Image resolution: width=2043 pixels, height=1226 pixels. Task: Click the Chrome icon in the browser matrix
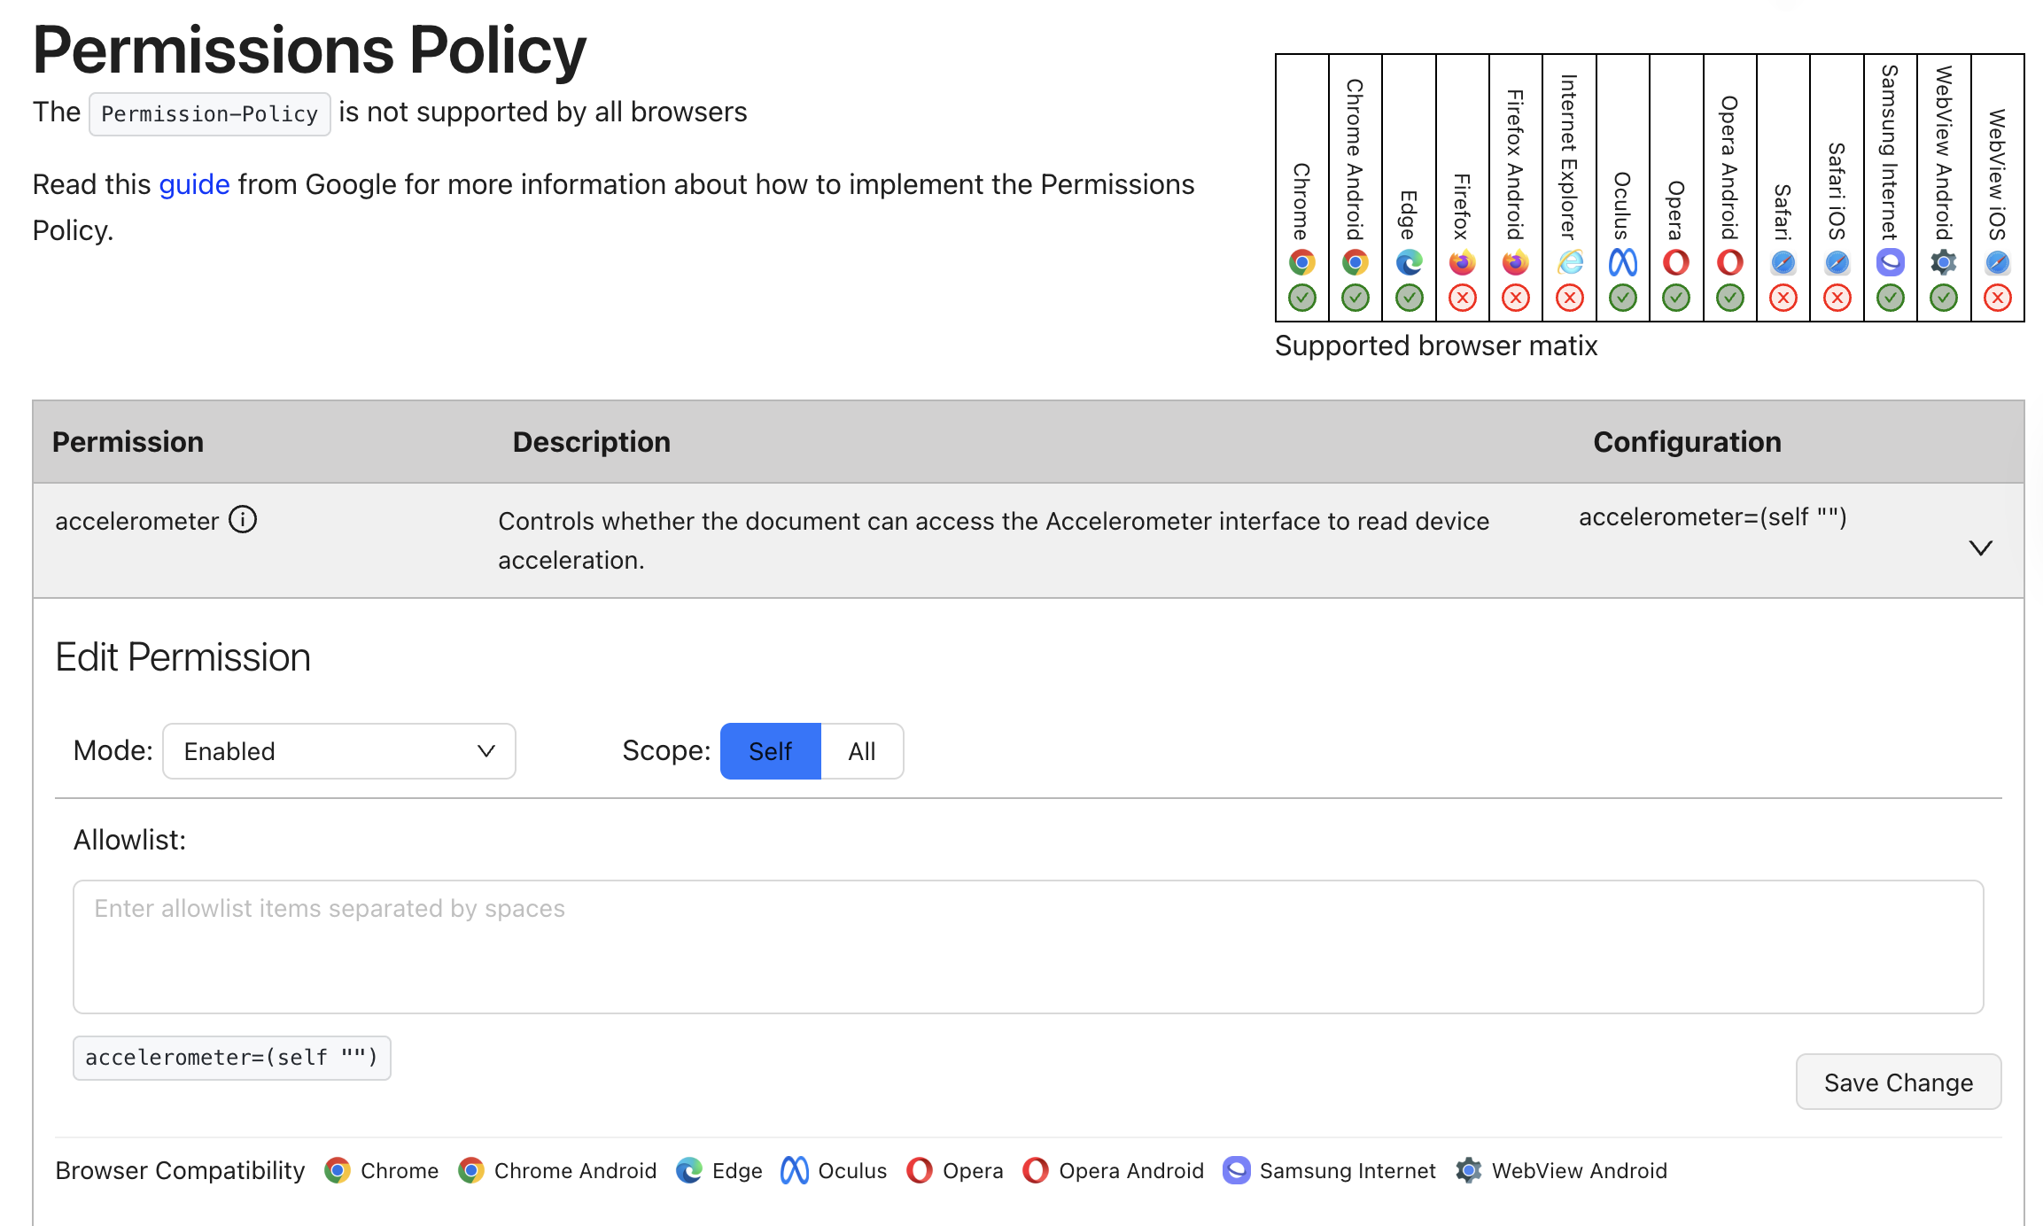1301,263
